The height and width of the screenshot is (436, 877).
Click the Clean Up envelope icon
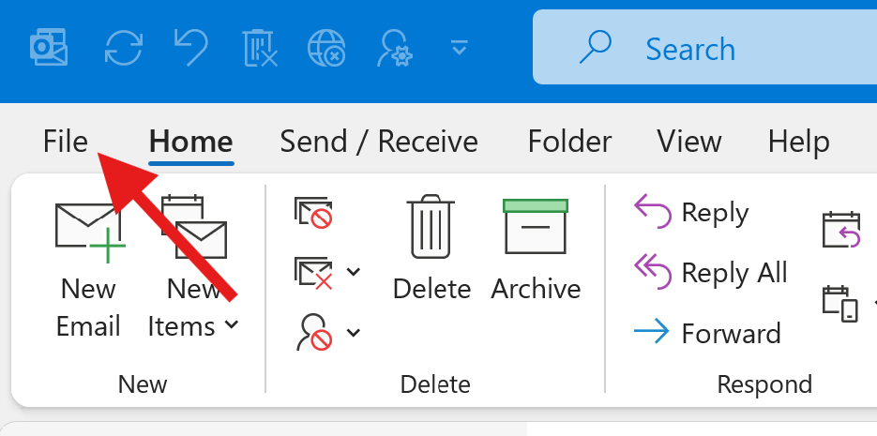pyautogui.click(x=313, y=272)
